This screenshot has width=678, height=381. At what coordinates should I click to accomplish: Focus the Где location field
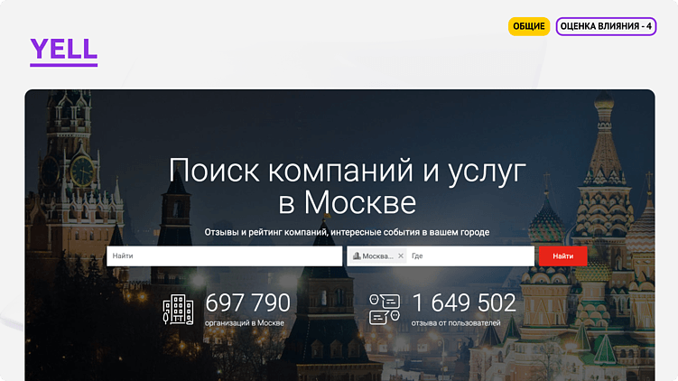pos(470,256)
